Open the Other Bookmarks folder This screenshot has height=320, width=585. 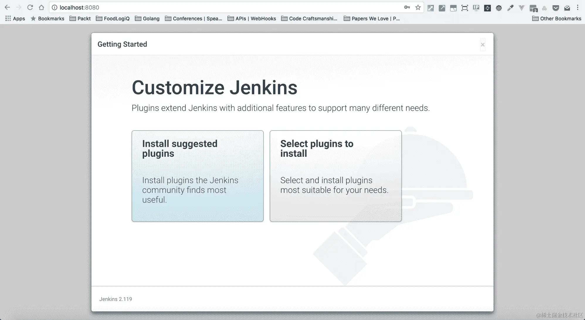click(557, 18)
